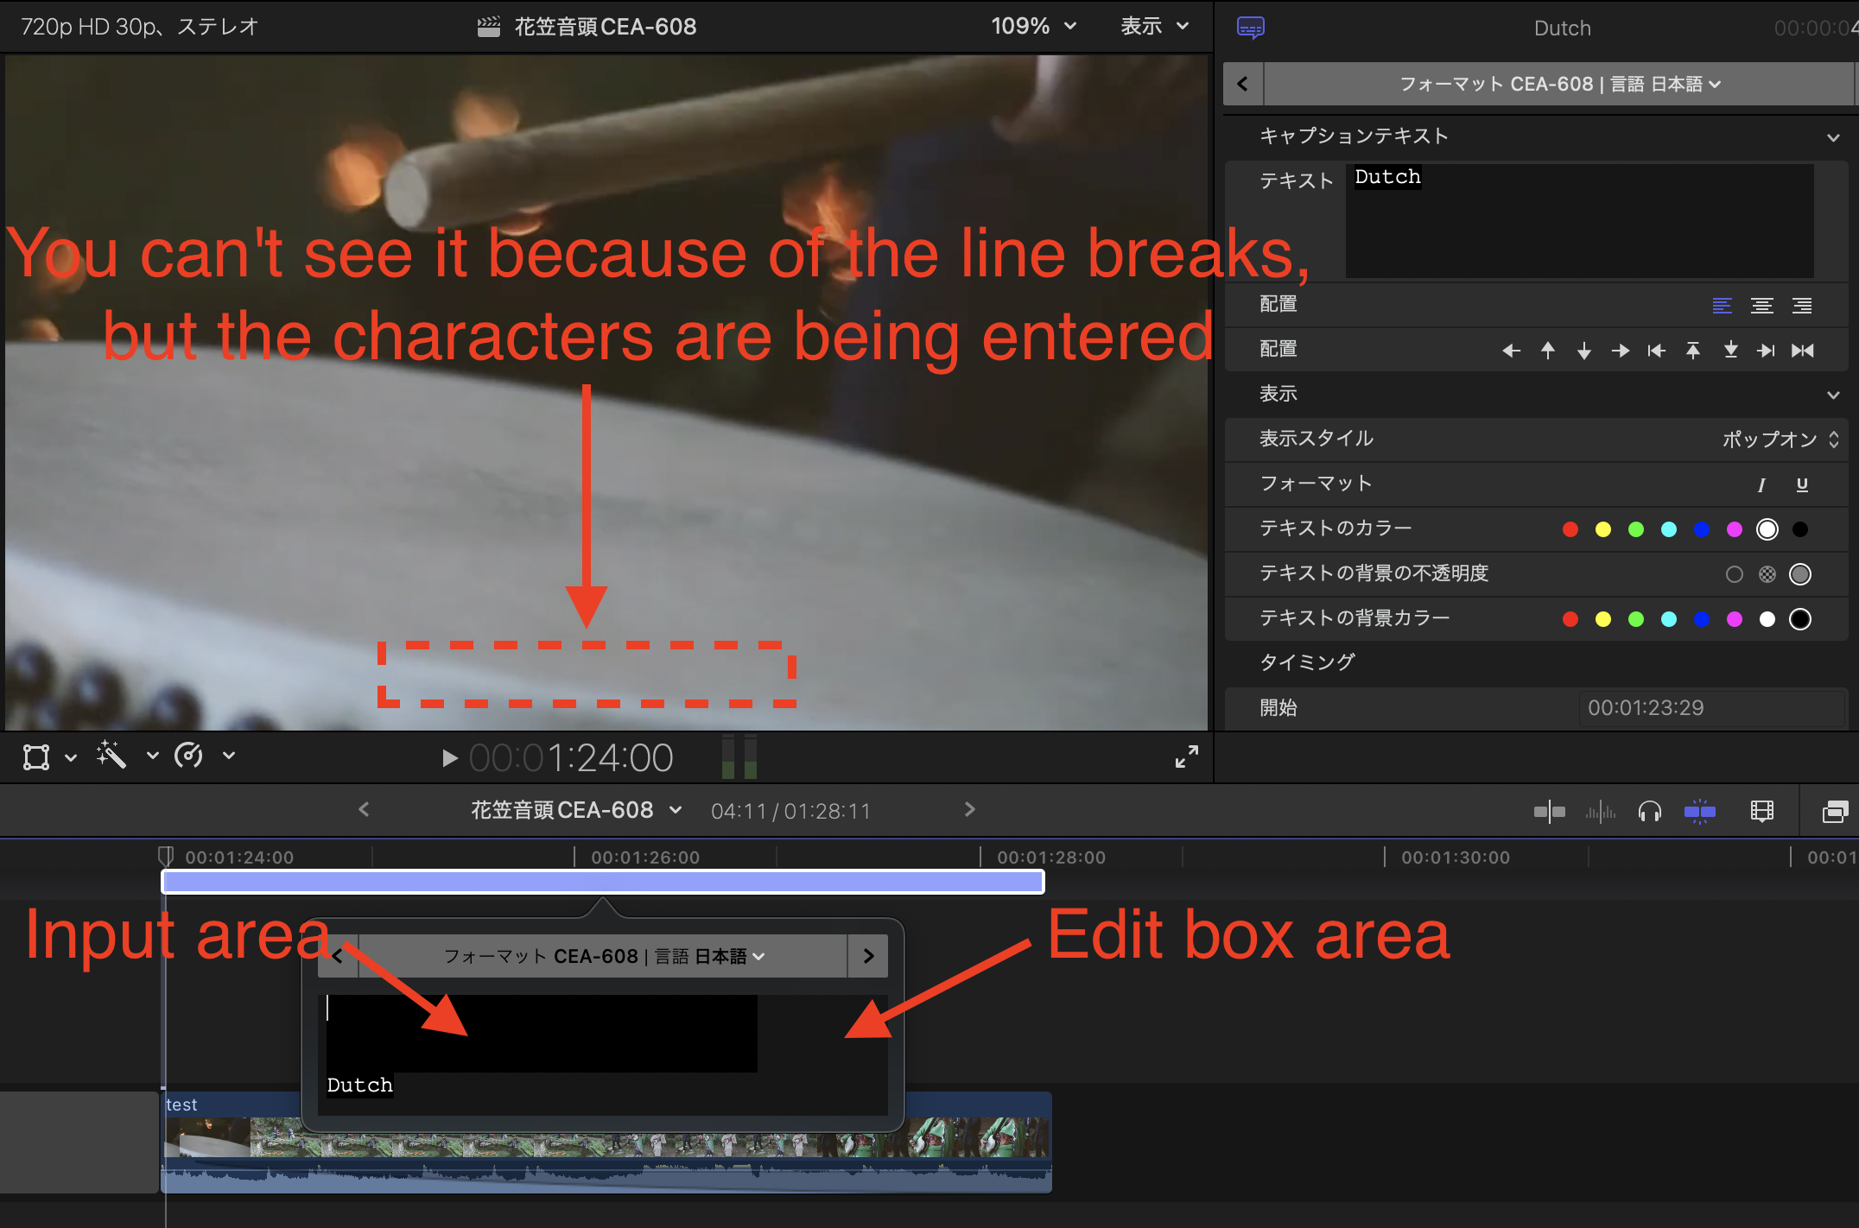The image size is (1859, 1228).
Task: Toggle solo audio with the headphone icon
Action: click(1649, 810)
